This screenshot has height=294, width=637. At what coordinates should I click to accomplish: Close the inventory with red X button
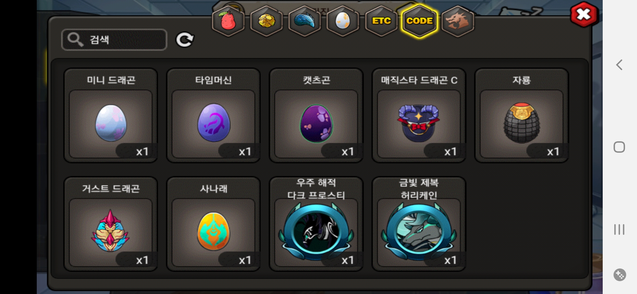pyautogui.click(x=584, y=14)
